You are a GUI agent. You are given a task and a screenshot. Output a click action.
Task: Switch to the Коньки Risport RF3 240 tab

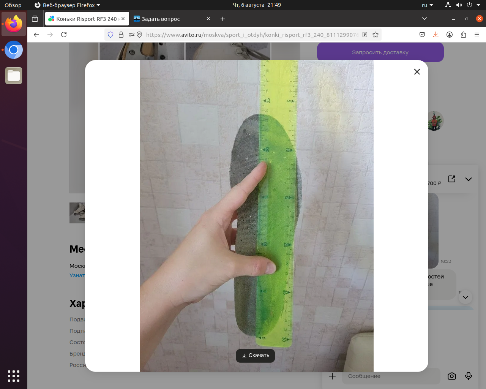click(87, 19)
